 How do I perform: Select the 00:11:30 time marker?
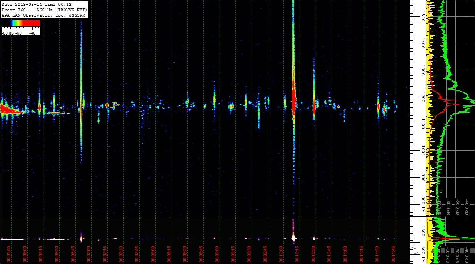pyautogui.click(x=378, y=254)
